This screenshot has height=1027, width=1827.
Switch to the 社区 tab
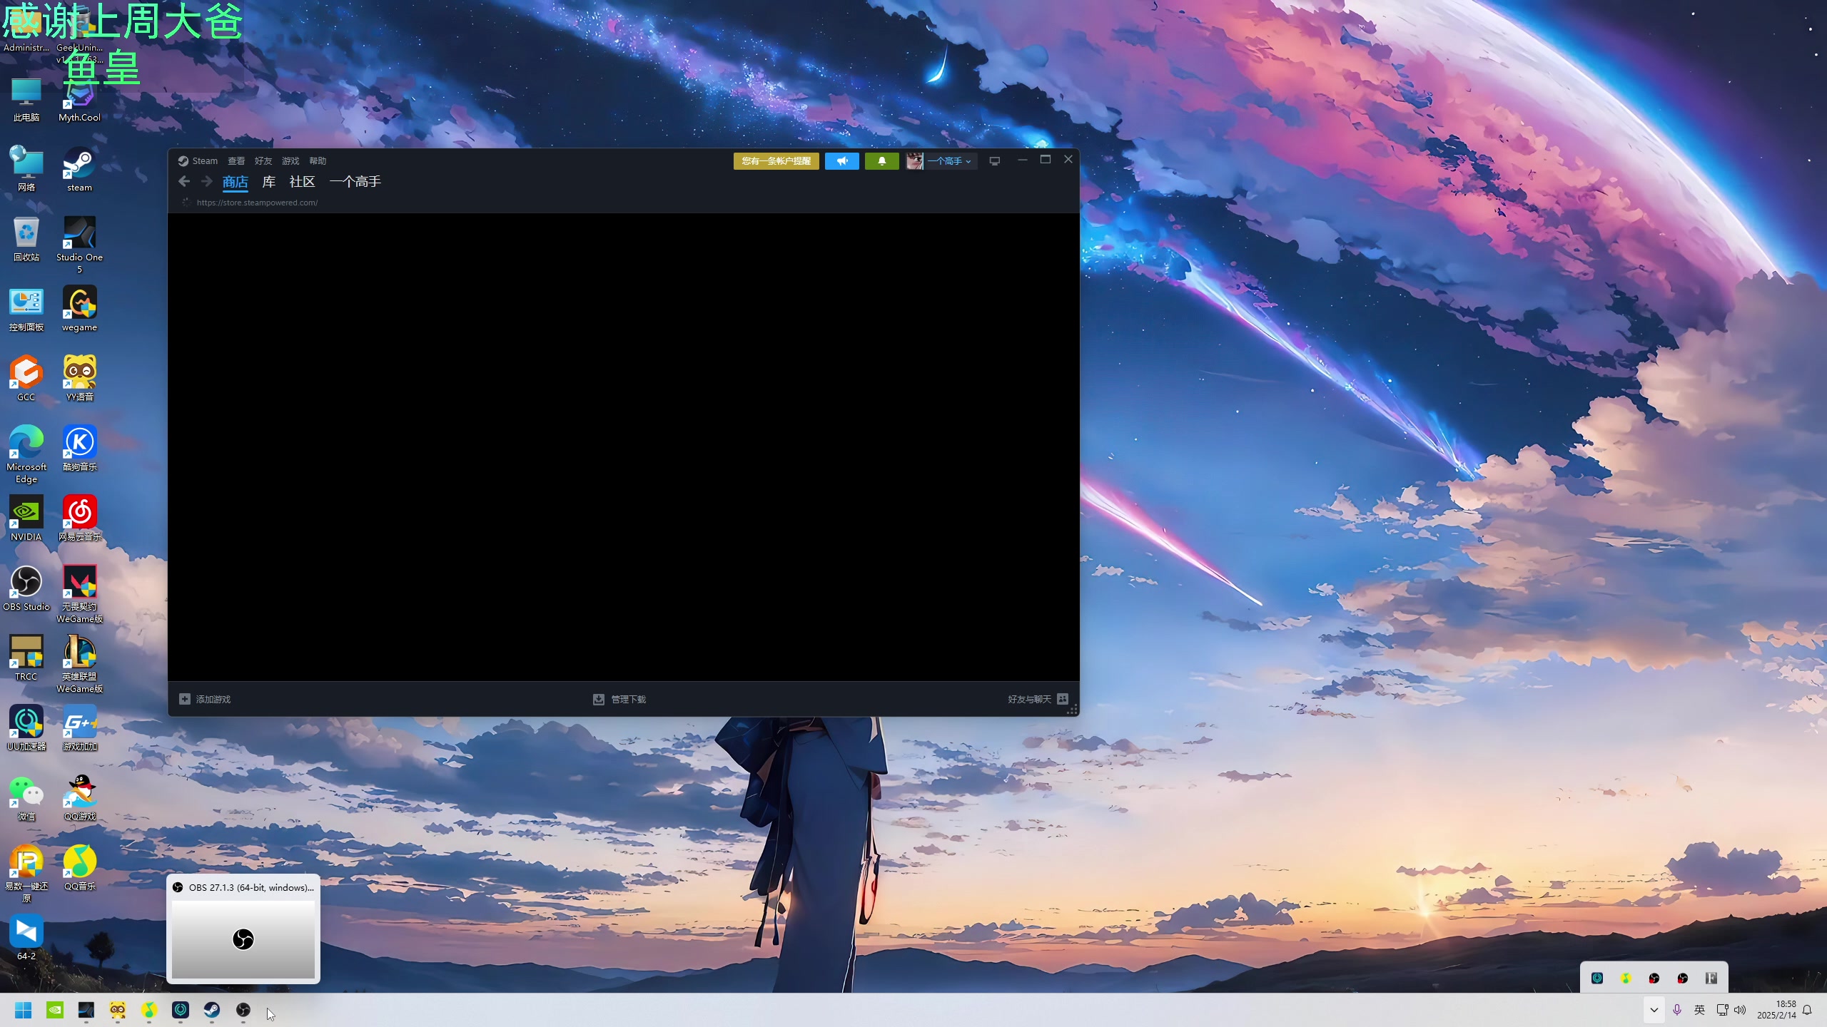pyautogui.click(x=302, y=182)
